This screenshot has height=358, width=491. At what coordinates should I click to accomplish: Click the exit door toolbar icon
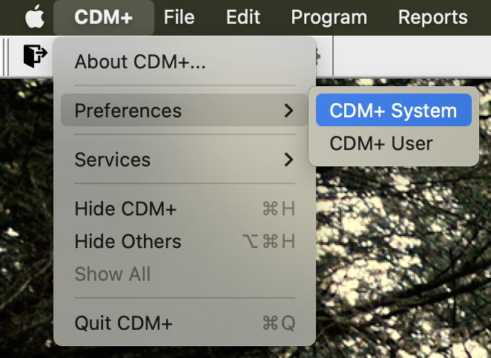click(35, 56)
